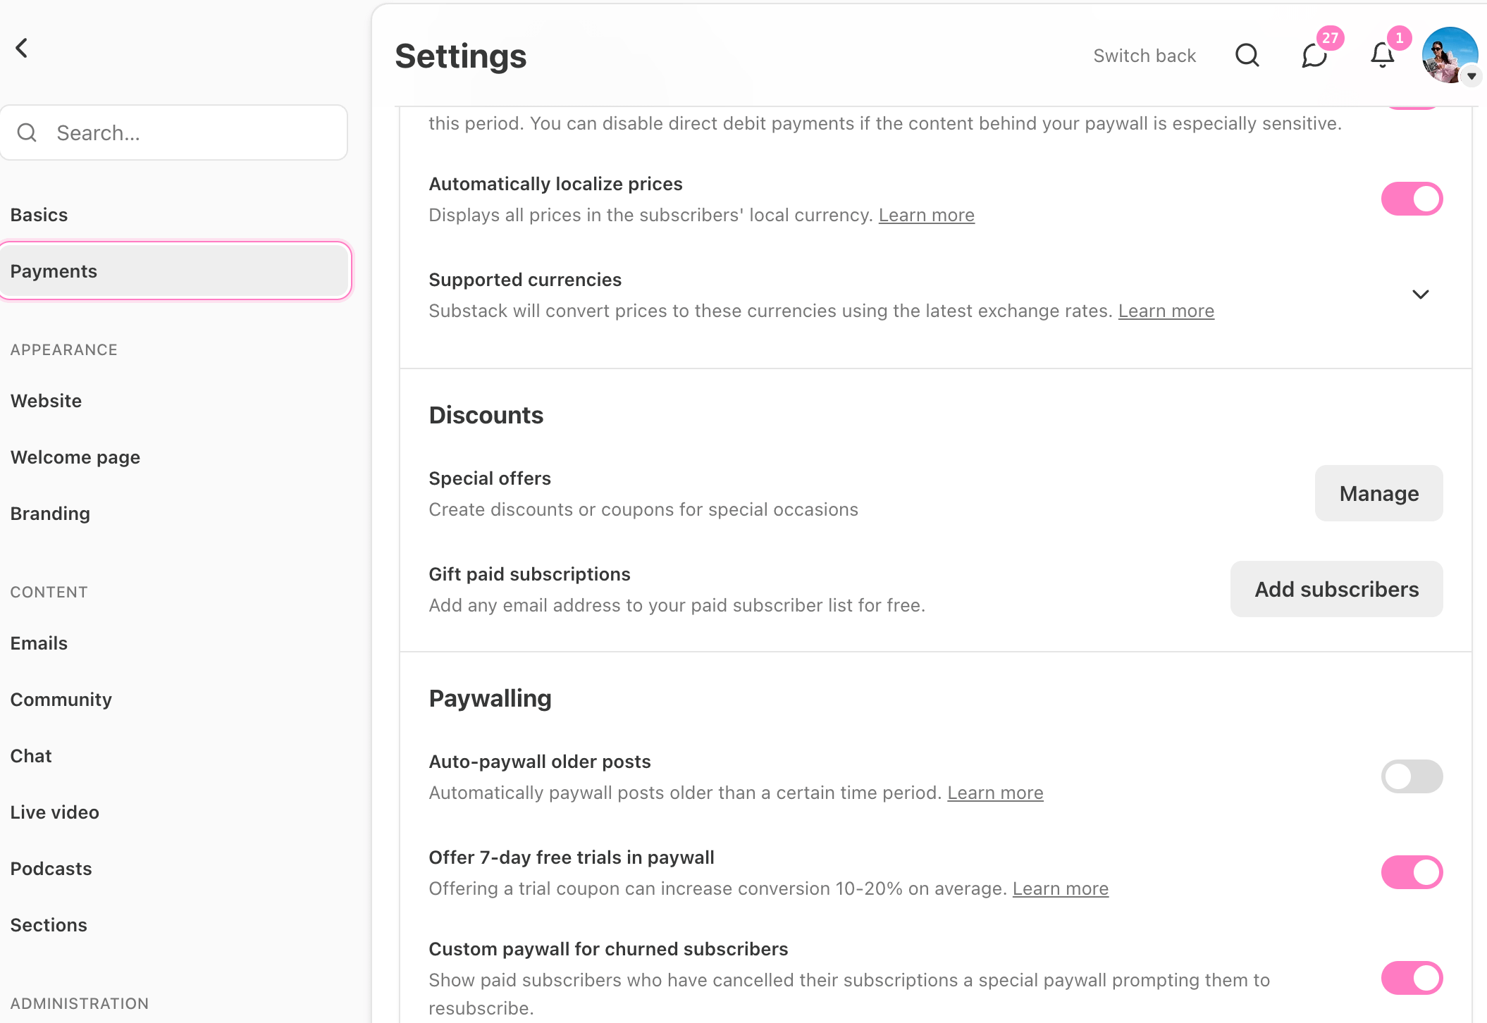The height and width of the screenshot is (1023, 1487).
Task: Disable Automatically localize prices toggle
Action: pos(1412,199)
